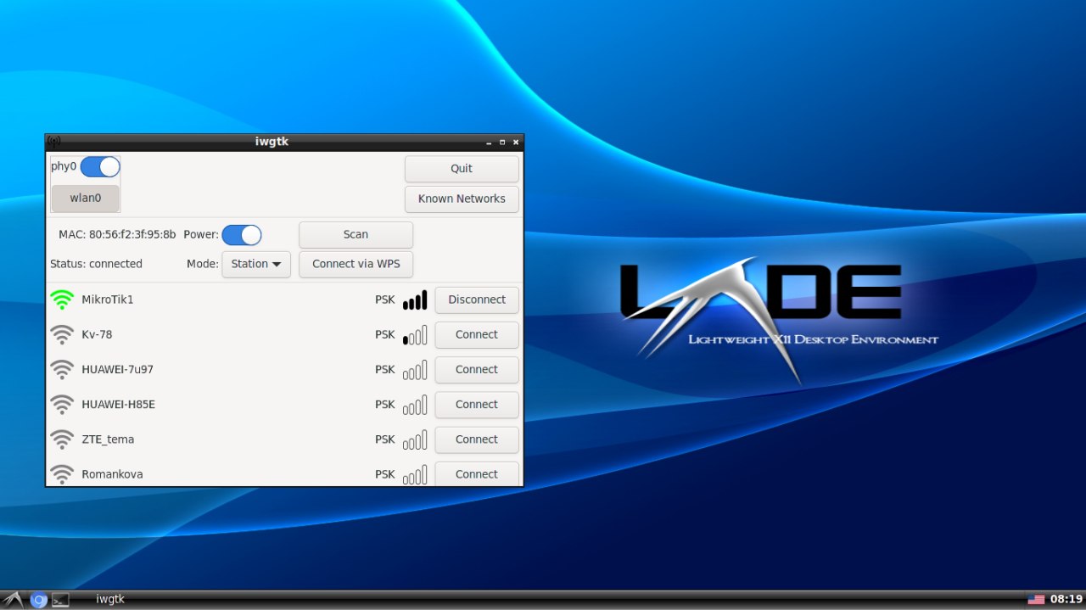Connect to the Romankova network
The width and height of the screenshot is (1086, 610).
click(x=477, y=473)
